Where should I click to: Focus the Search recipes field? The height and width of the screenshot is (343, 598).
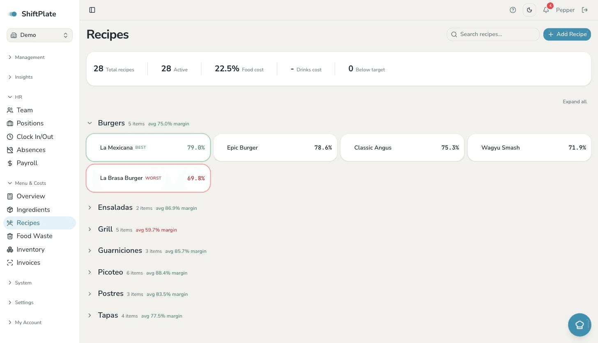click(x=493, y=34)
